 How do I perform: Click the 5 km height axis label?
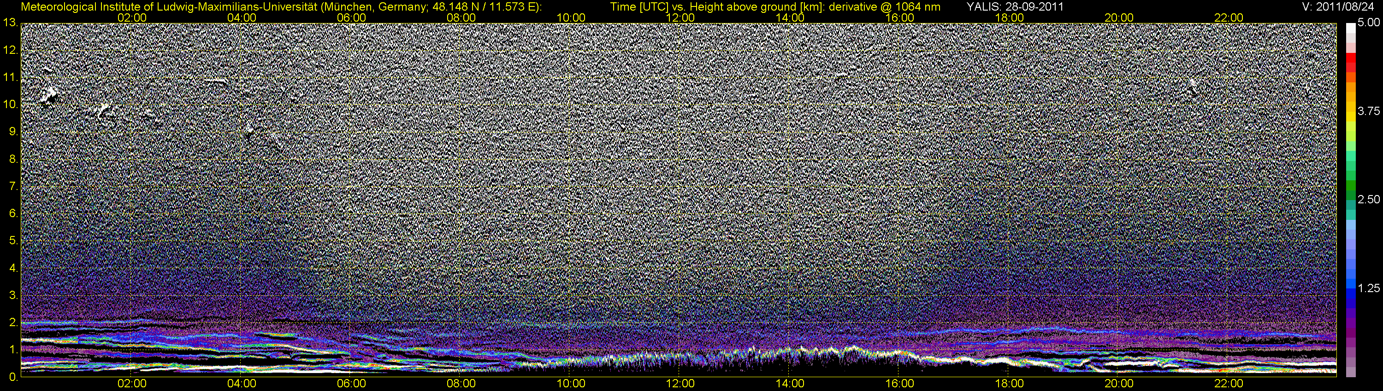(x=13, y=241)
